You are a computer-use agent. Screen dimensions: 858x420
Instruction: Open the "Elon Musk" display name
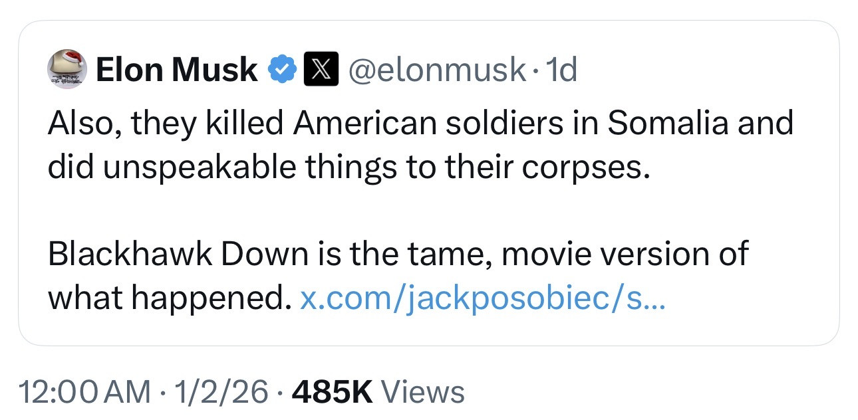(176, 70)
